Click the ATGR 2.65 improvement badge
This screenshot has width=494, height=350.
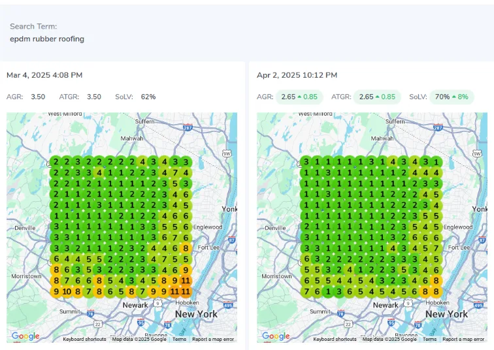point(377,97)
